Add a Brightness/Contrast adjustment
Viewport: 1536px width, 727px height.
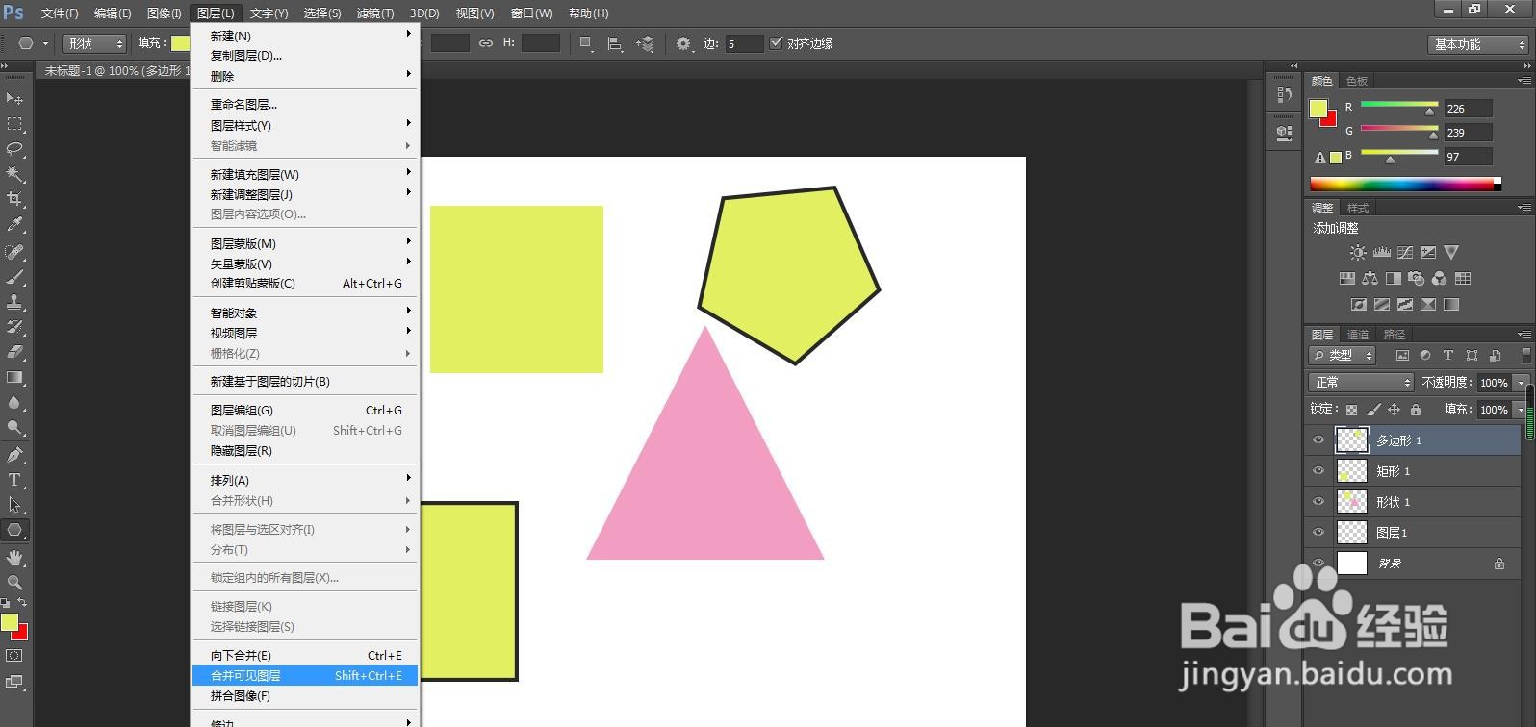(x=1358, y=253)
